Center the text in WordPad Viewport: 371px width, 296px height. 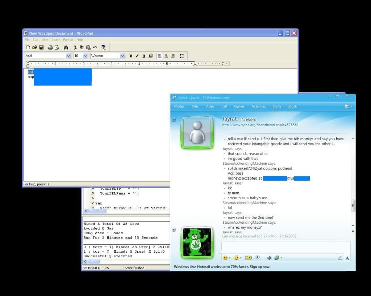[x=166, y=56]
